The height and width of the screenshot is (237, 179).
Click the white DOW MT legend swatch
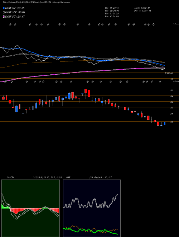(4, 13)
